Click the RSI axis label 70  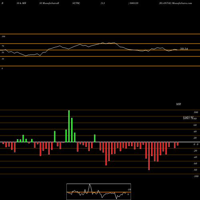pos(3,46)
